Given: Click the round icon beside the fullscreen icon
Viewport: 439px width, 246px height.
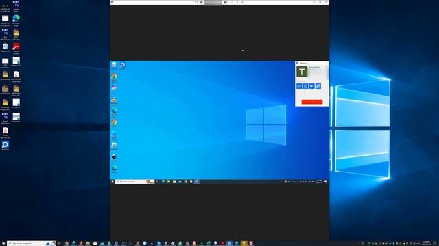Looking at the screenshot, I should tap(201, 2).
